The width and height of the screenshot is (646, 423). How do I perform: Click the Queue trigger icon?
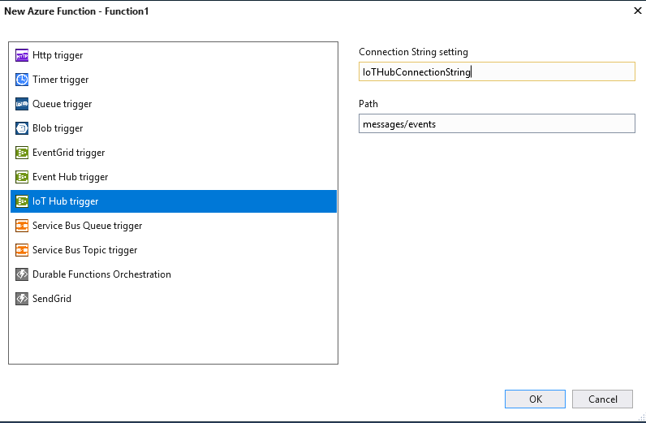(22, 104)
